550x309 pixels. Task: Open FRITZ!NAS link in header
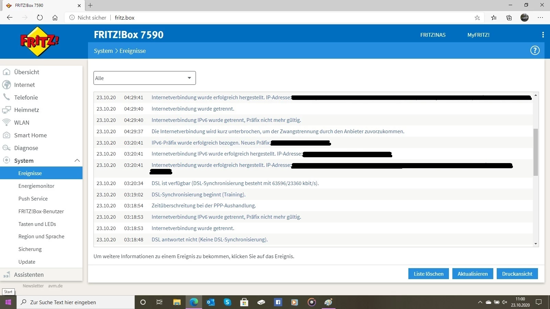(x=433, y=35)
